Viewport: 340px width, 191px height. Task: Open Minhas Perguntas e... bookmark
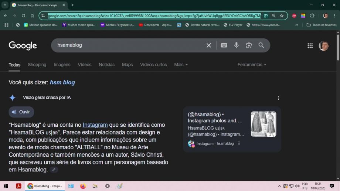point(117,25)
